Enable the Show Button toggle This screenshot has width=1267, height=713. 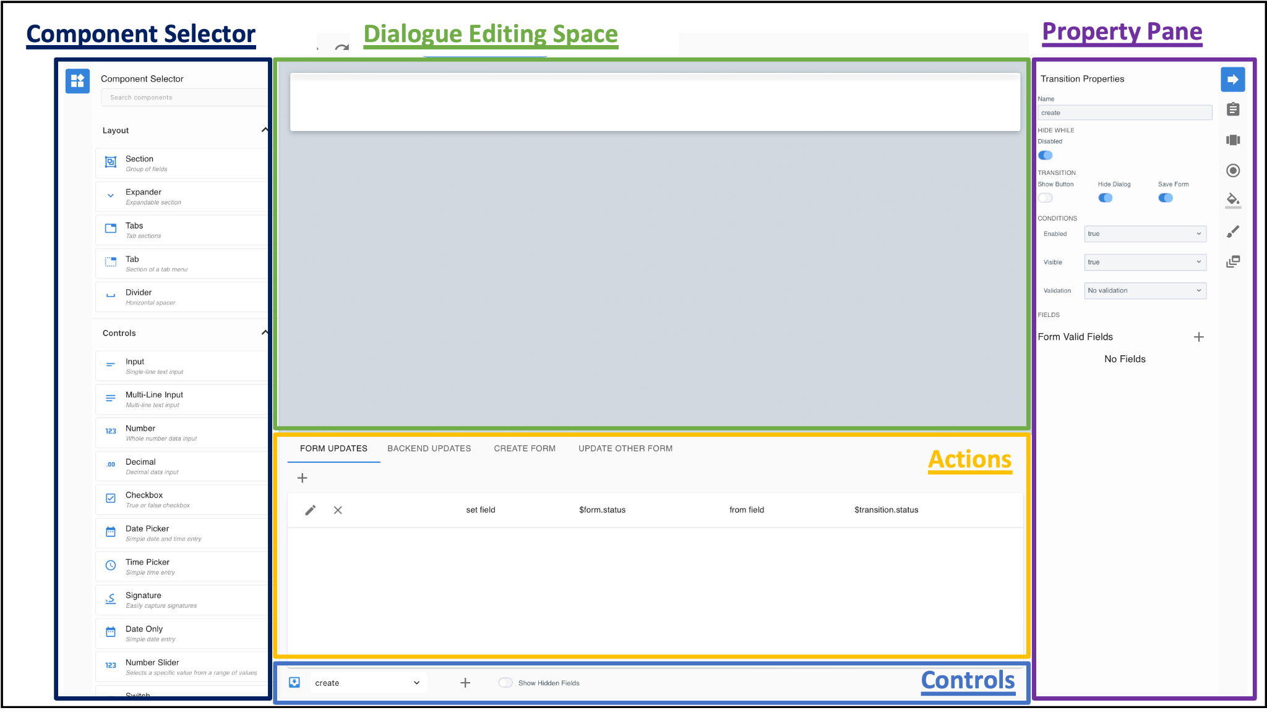click(1046, 198)
